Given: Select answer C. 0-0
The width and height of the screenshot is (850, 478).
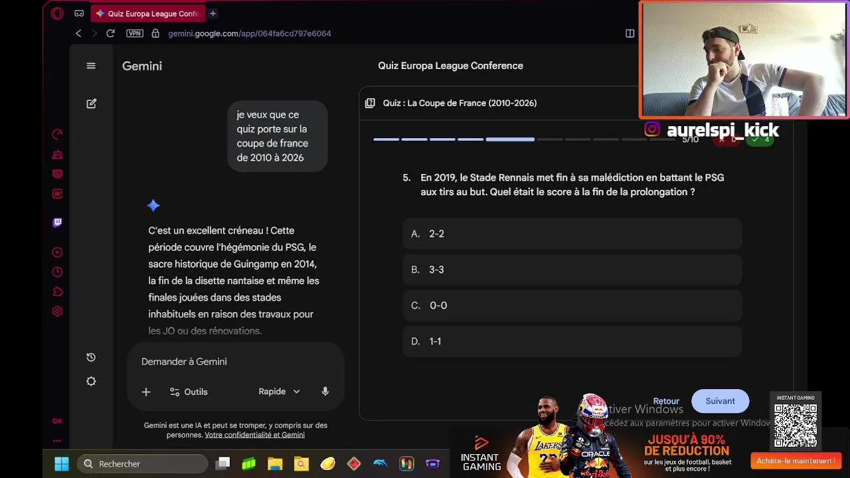Looking at the screenshot, I should coord(572,305).
